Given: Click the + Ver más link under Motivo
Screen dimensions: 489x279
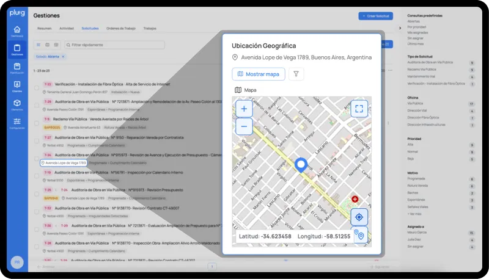Looking at the screenshot, I should tap(414, 214).
